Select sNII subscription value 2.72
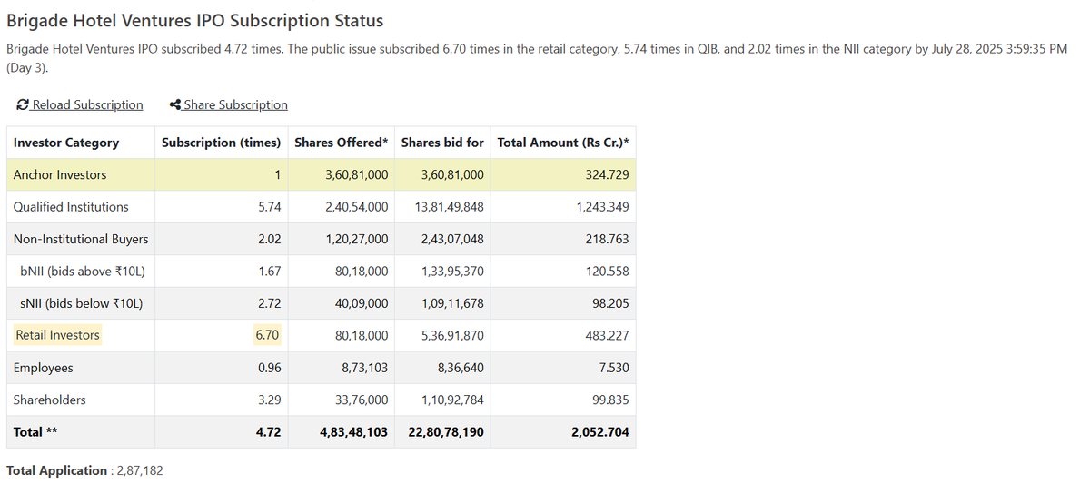 (269, 303)
